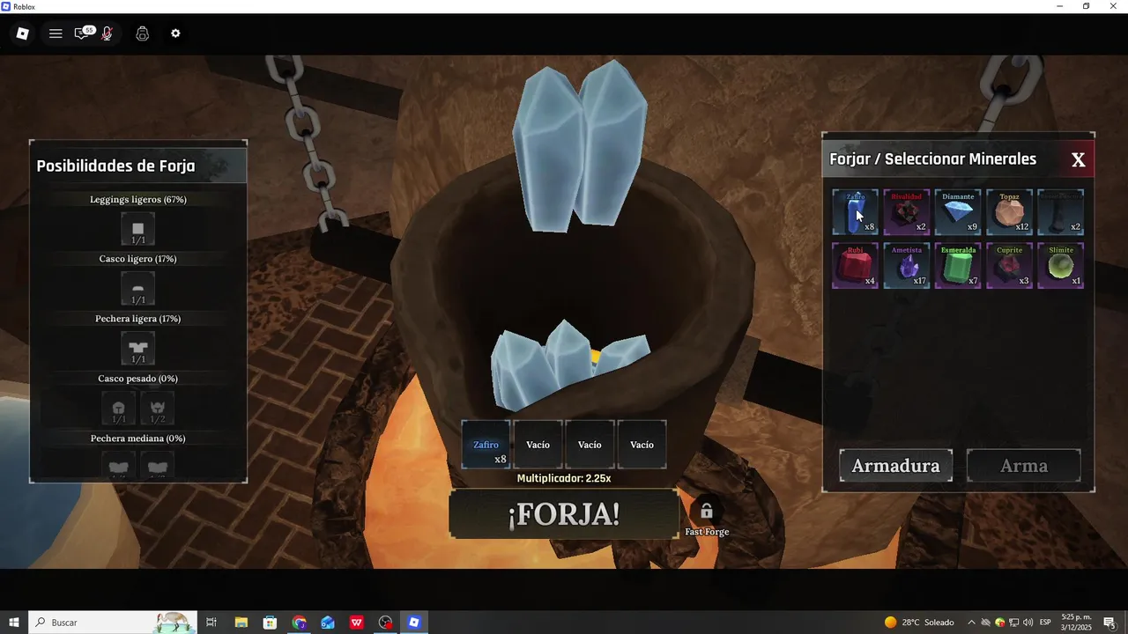
Task: Click the Casco ligero item thumbnail
Action: click(x=138, y=289)
